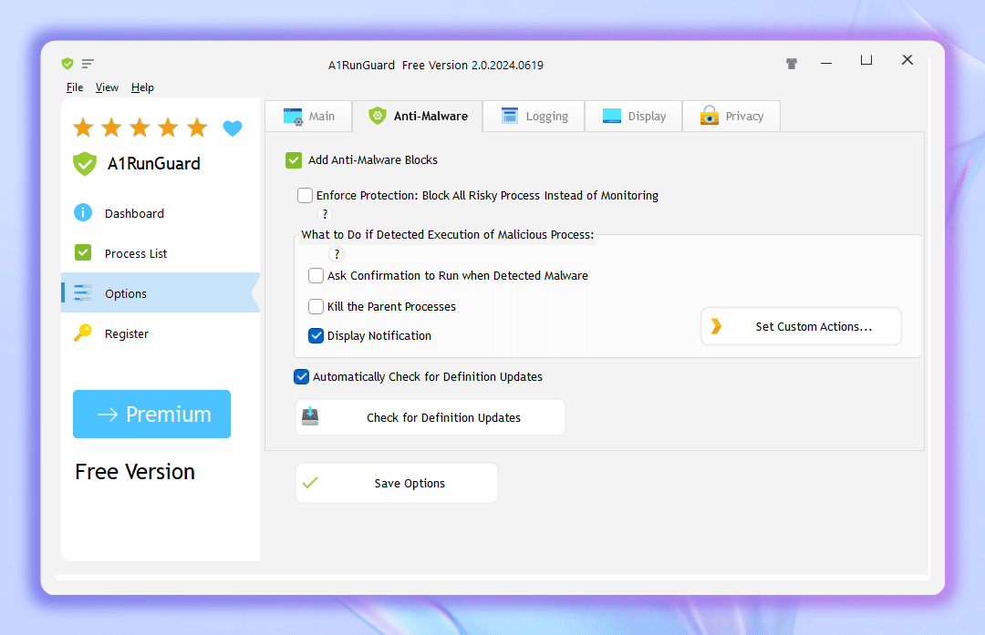Click the shirt skin icon in title bar
This screenshot has width=985, height=635.
(792, 64)
